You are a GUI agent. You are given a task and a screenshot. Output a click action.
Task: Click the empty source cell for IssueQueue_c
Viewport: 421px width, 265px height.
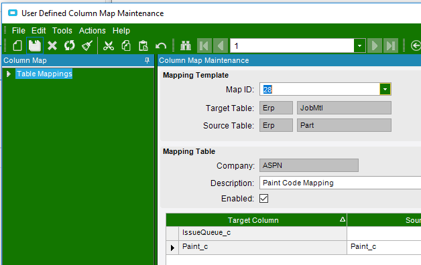(x=384, y=233)
